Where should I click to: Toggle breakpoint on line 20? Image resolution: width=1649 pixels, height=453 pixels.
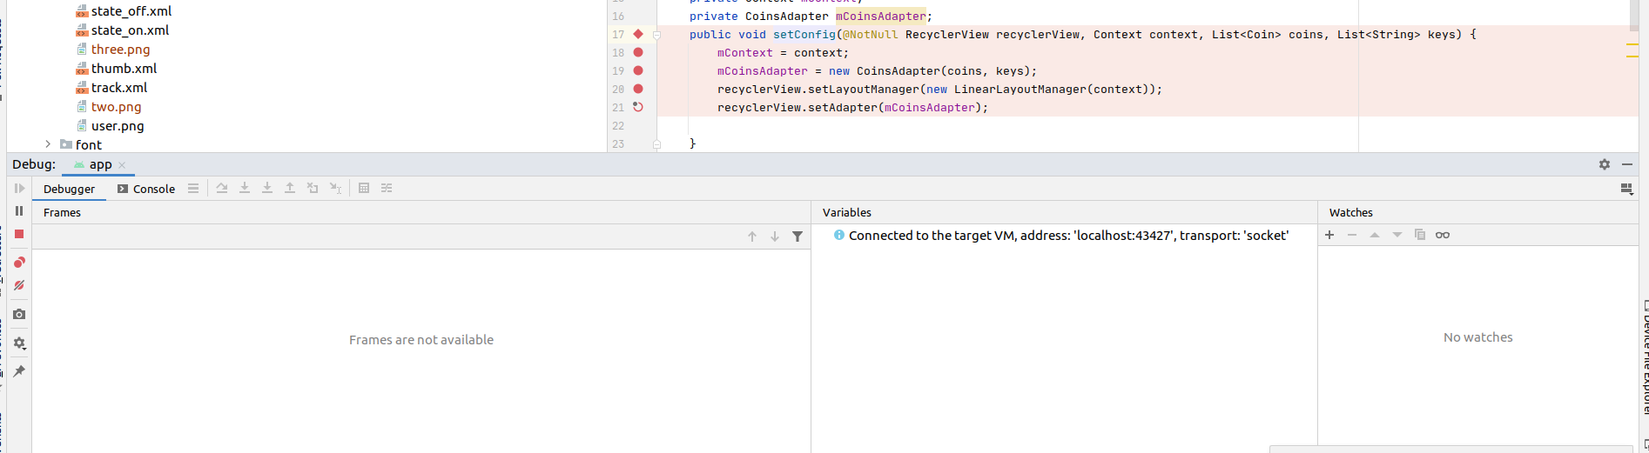point(638,89)
